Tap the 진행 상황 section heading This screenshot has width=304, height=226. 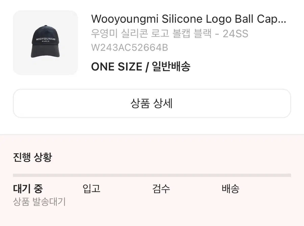(32, 157)
